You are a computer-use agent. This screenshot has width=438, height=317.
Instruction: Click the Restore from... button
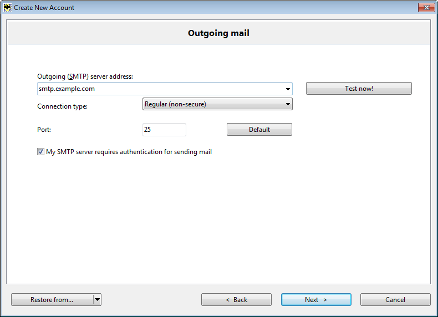point(52,300)
